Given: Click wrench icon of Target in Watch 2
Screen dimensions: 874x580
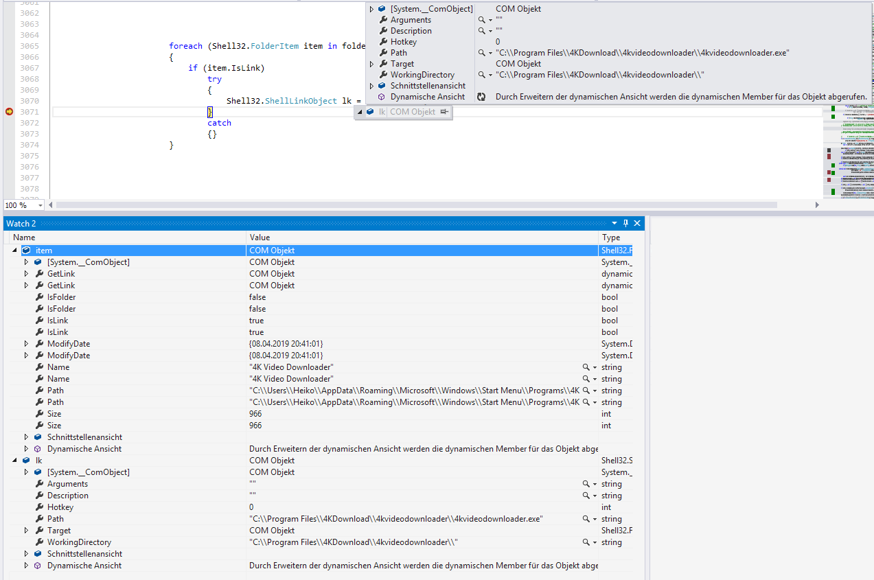Looking at the screenshot, I should [40, 531].
